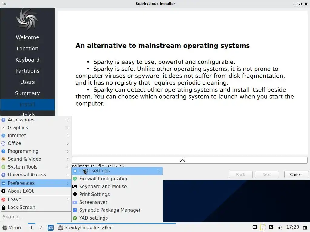Image resolution: width=310 pixels, height=232 pixels.
Task: Click the Summary step in sidebar
Action: (x=28, y=93)
